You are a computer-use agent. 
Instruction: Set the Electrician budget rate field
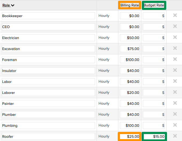[x=154, y=38]
